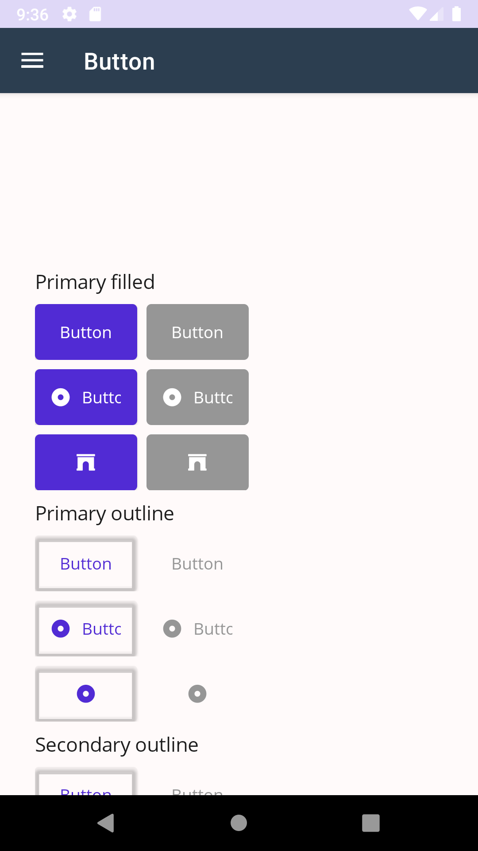Tap the Button title in the app bar
Viewport: 478px width, 851px height.
coord(119,61)
